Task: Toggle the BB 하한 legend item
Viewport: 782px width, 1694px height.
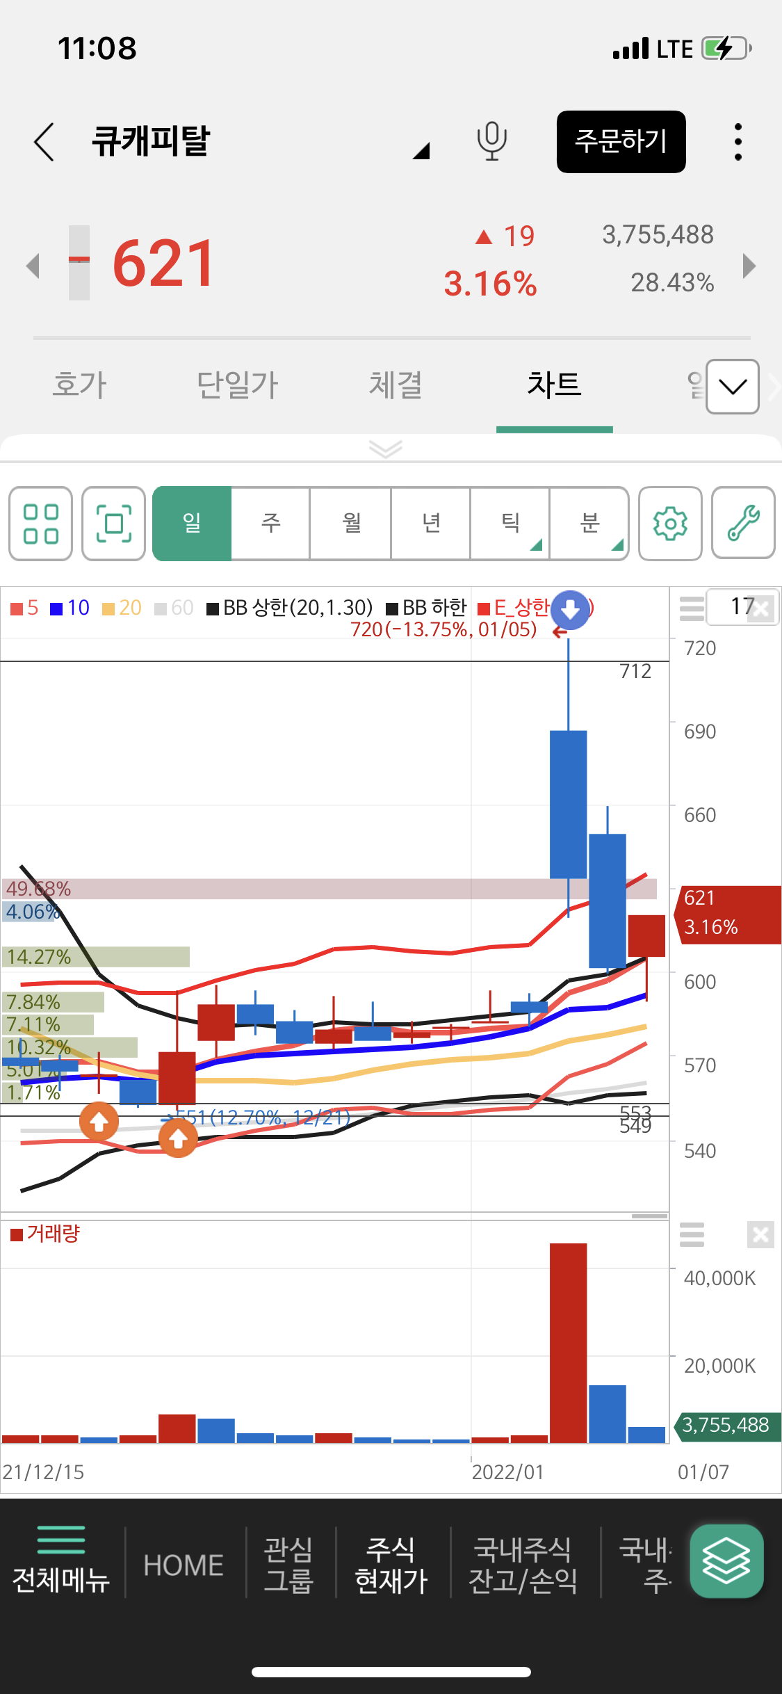Action: coord(427,608)
